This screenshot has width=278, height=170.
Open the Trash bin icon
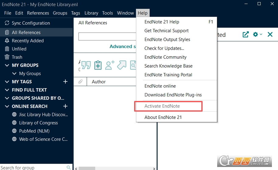(x=7, y=57)
